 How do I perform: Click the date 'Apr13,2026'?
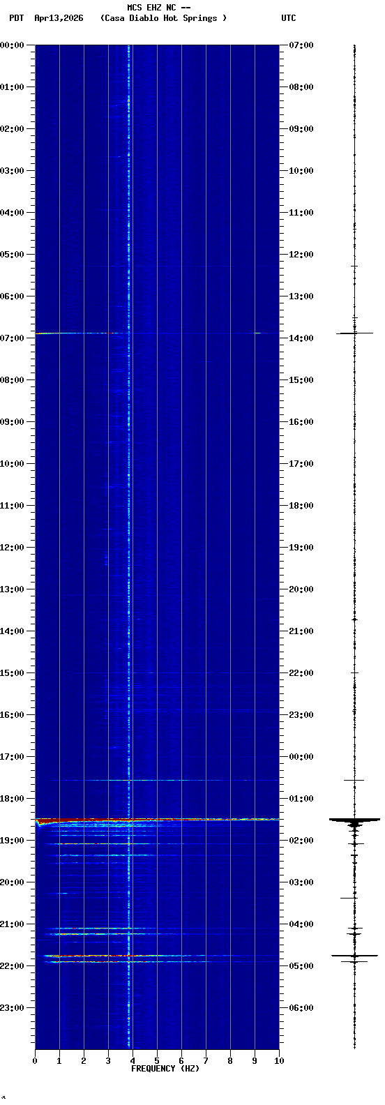point(59,18)
